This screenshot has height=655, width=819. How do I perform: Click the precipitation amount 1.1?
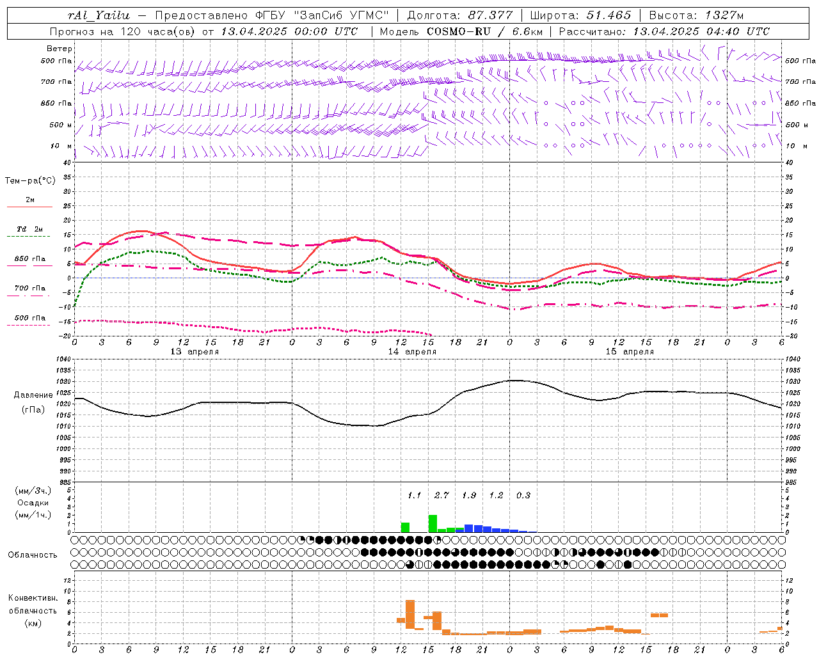414,496
